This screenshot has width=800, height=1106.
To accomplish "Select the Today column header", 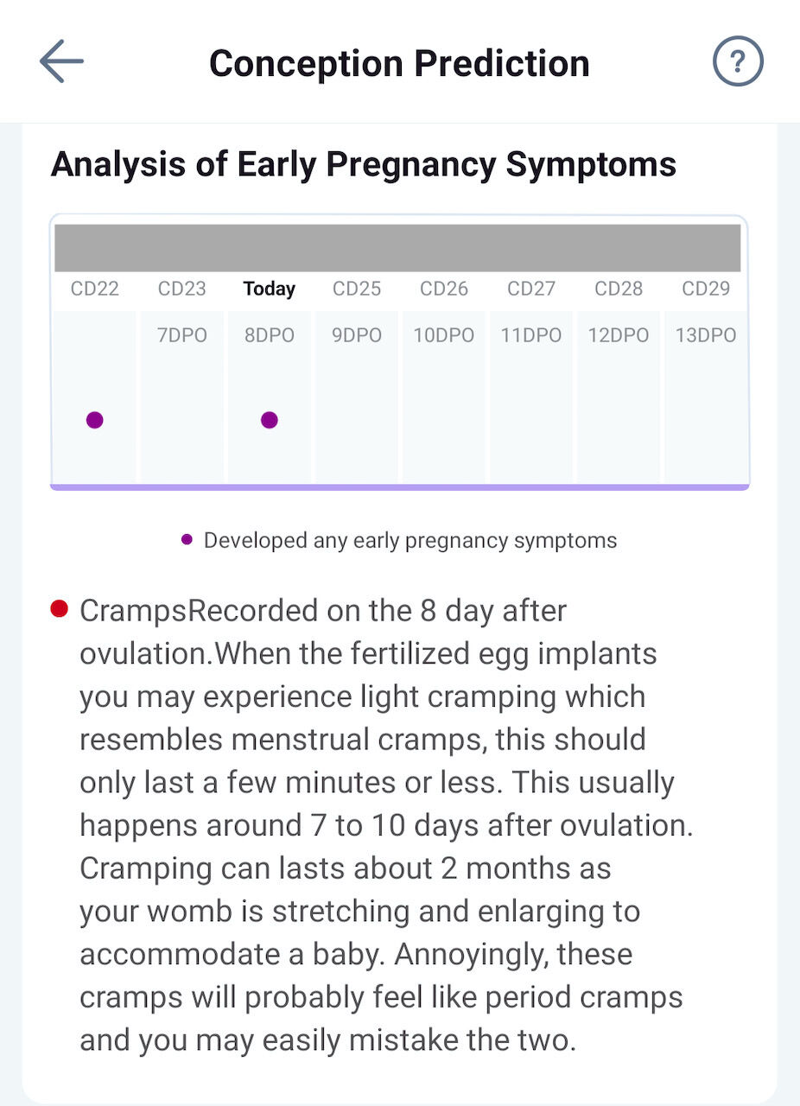I will pyautogui.click(x=270, y=289).
